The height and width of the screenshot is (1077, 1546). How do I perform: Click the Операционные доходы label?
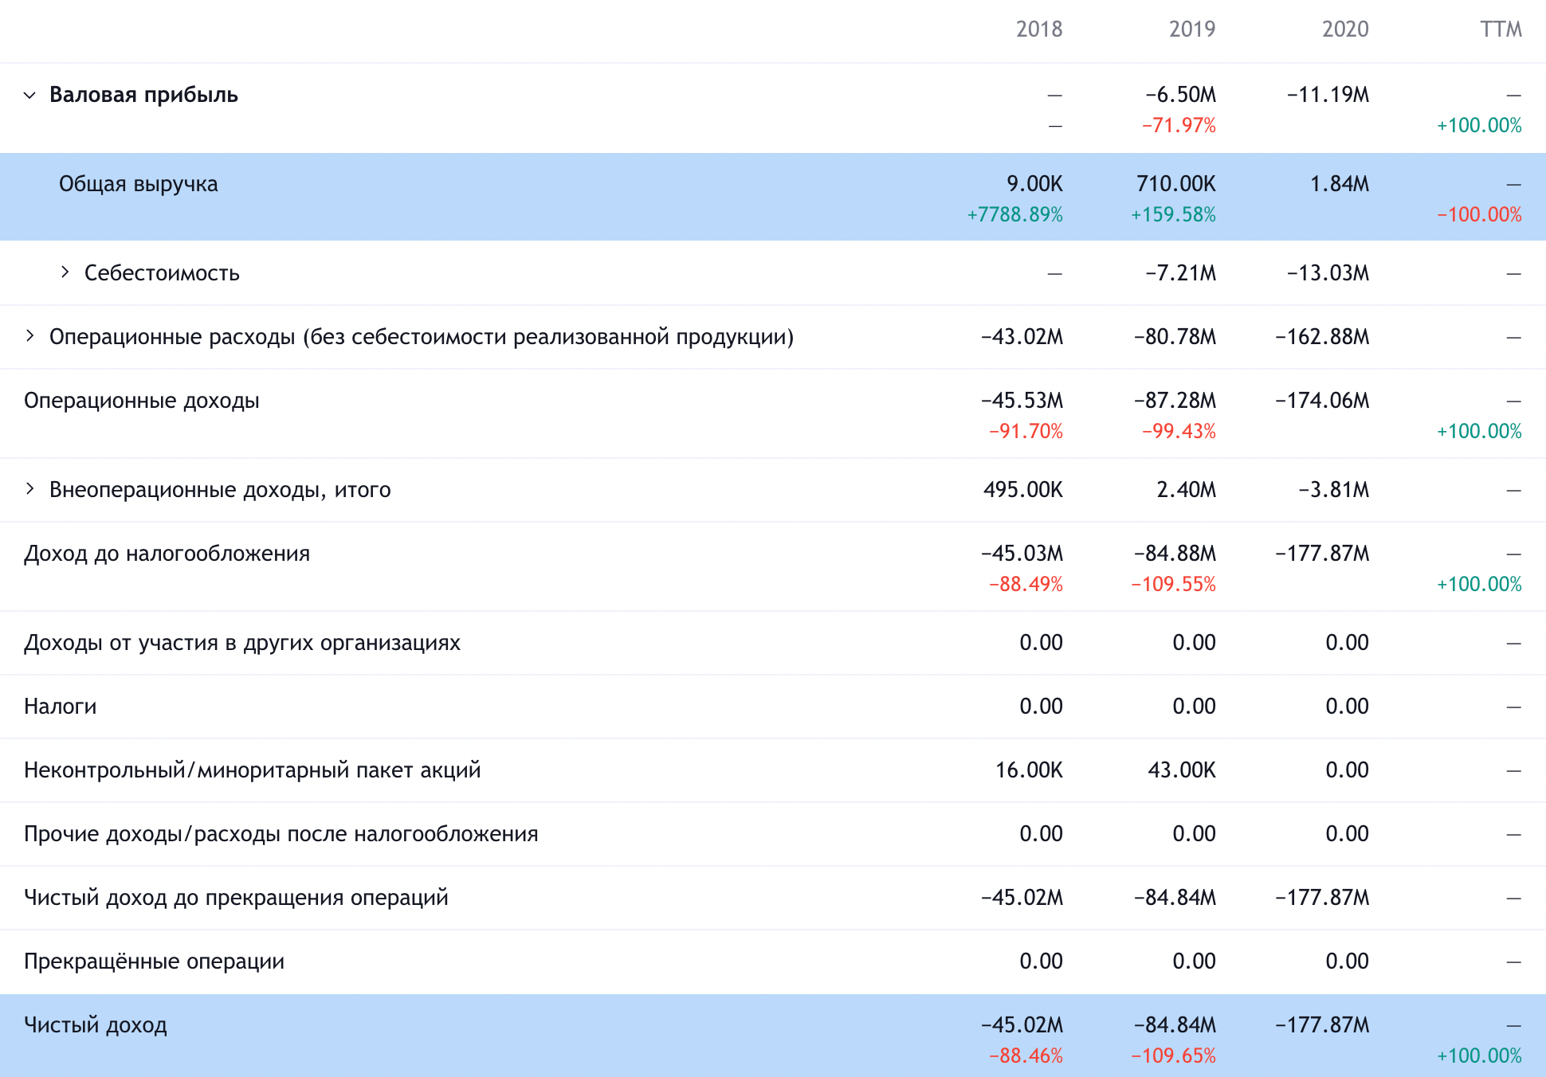pos(142,401)
